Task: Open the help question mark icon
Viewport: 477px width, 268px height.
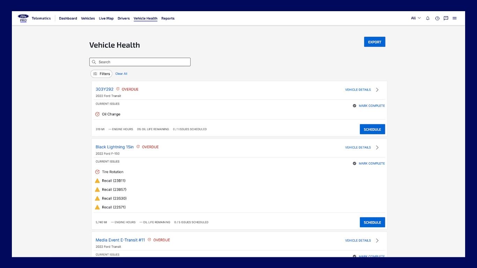Action: pyautogui.click(x=437, y=18)
